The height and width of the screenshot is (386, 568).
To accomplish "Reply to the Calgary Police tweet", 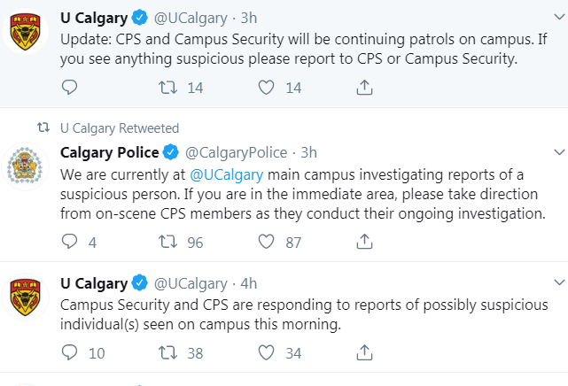I will click(71, 241).
